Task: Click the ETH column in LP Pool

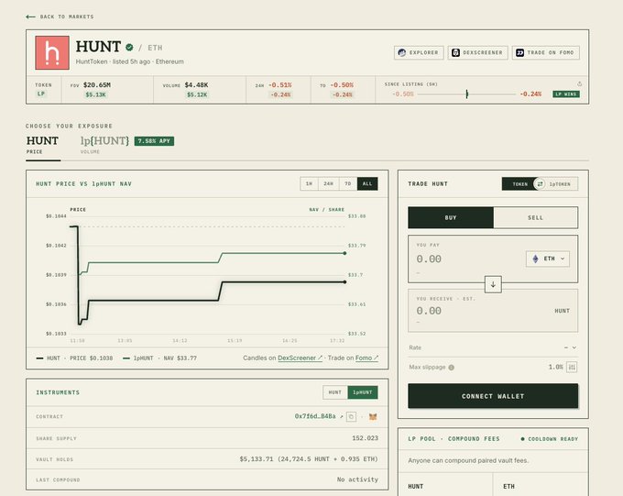Action: pos(541,484)
